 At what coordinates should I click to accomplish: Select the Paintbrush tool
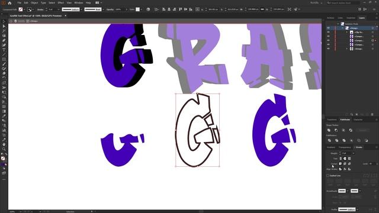tap(4, 64)
